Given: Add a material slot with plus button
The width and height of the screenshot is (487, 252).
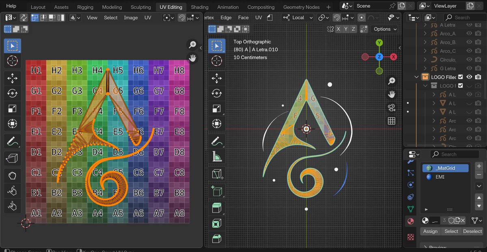Looking at the screenshot, I should pos(479,166).
